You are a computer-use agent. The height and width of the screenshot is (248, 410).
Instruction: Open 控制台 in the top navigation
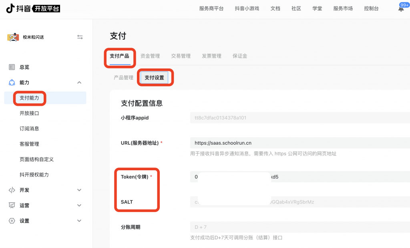point(371,8)
